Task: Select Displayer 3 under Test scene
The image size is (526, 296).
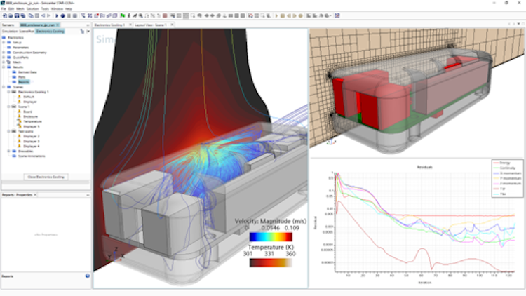Action: [32, 141]
